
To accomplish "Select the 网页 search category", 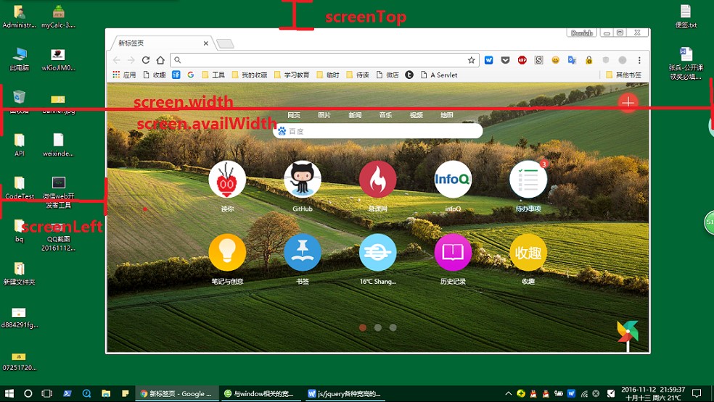I will [294, 115].
